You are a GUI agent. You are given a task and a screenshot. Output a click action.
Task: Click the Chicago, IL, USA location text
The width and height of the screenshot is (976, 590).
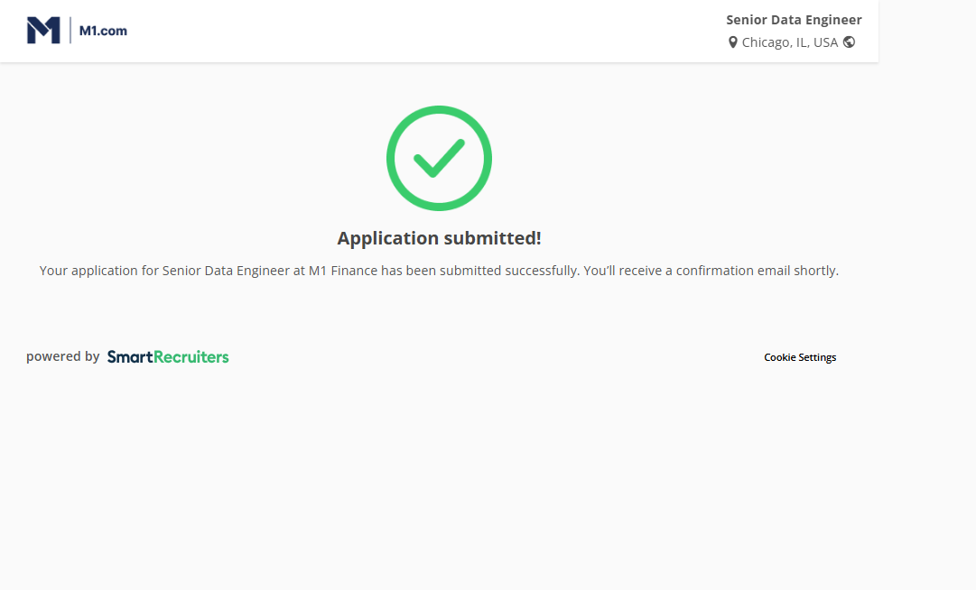click(x=789, y=42)
